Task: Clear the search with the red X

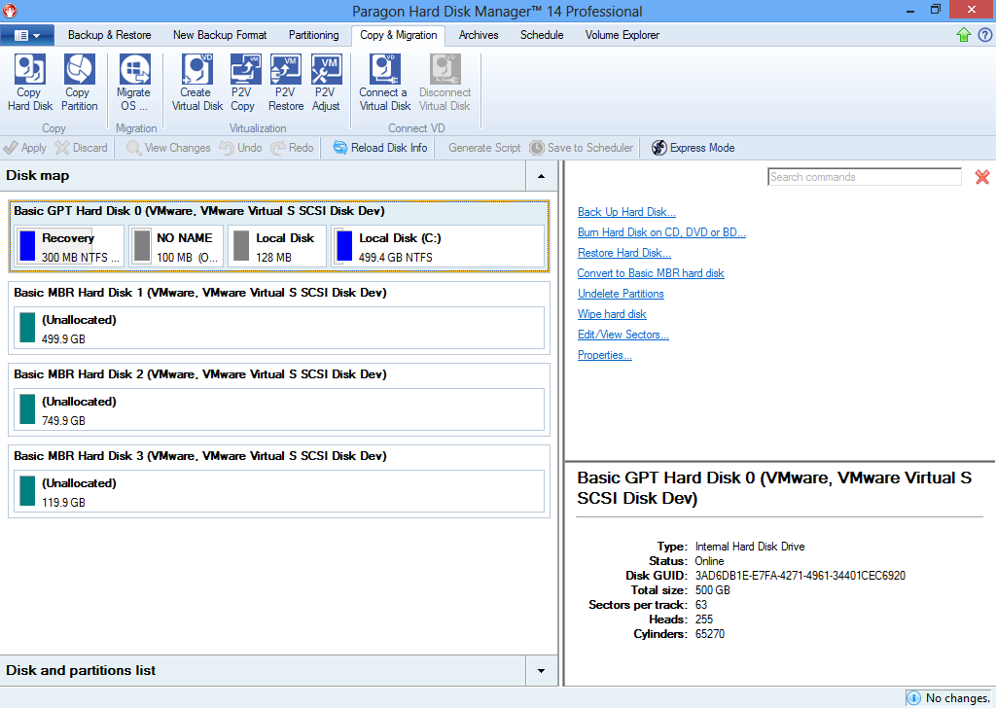Action: click(981, 177)
